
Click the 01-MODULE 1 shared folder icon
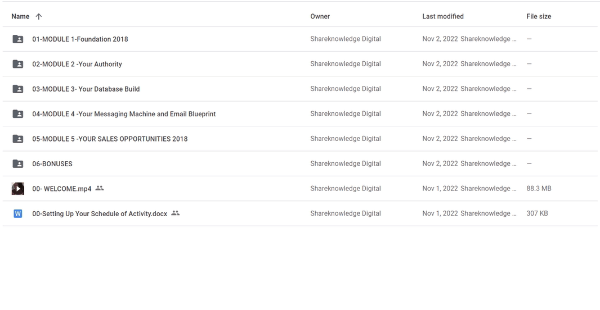pyautogui.click(x=18, y=39)
